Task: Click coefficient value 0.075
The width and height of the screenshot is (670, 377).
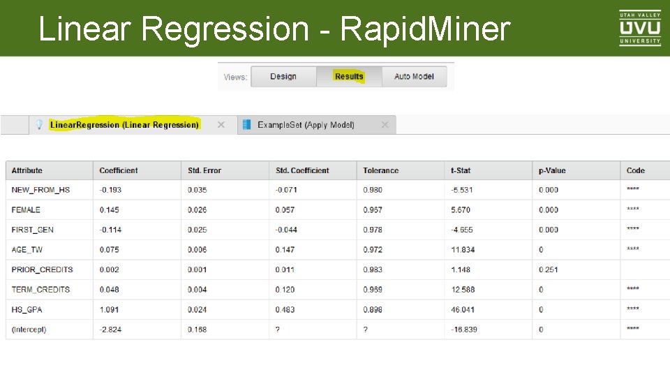Action: tap(110, 250)
